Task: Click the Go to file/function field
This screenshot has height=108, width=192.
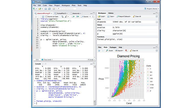Action: tap(67, 9)
